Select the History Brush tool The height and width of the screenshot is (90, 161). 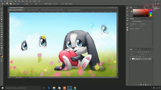pos(2,28)
